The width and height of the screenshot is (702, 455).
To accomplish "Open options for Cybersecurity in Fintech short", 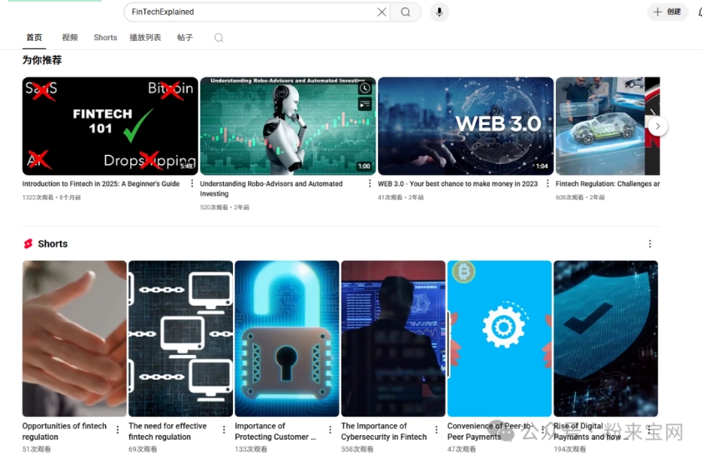I will point(437,429).
